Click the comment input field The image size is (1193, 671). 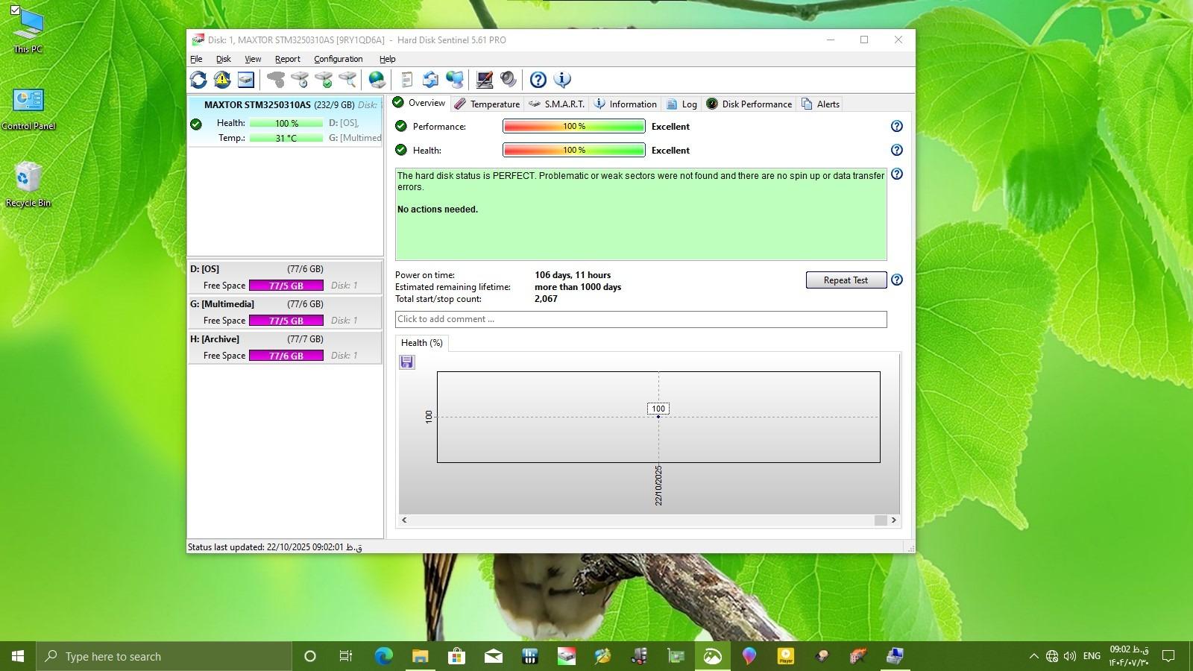tap(640, 319)
